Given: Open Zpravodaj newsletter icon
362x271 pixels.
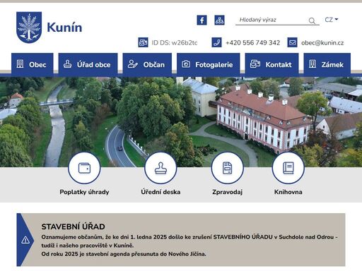Looking at the screenshot, I should point(227,168).
